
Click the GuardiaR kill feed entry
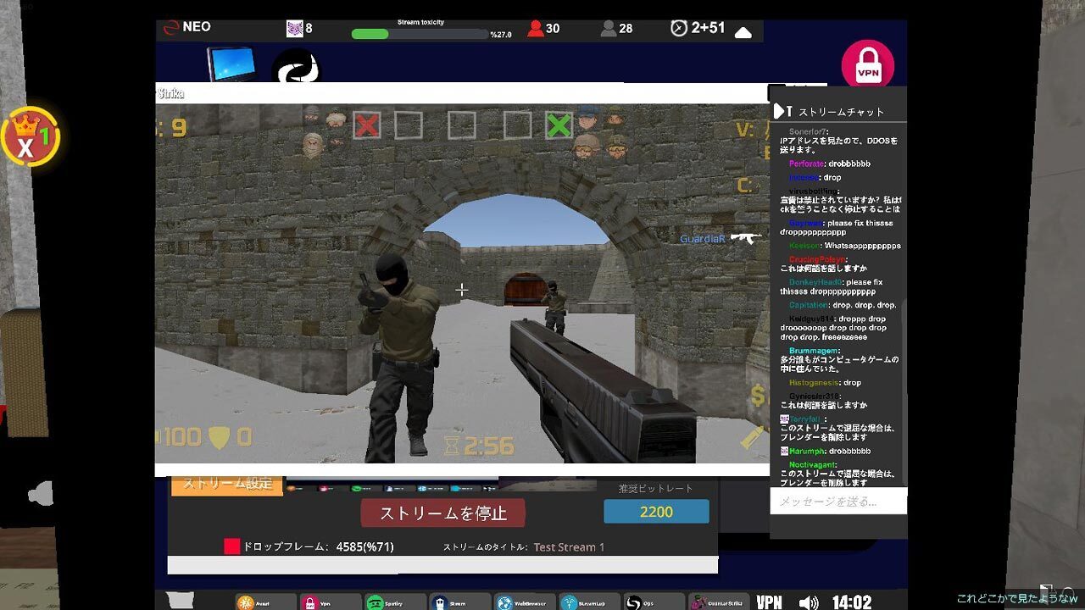coord(720,239)
